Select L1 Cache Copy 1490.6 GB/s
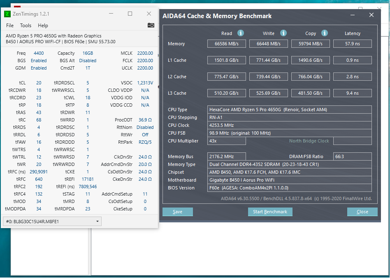390x280 pixels. [311, 60]
